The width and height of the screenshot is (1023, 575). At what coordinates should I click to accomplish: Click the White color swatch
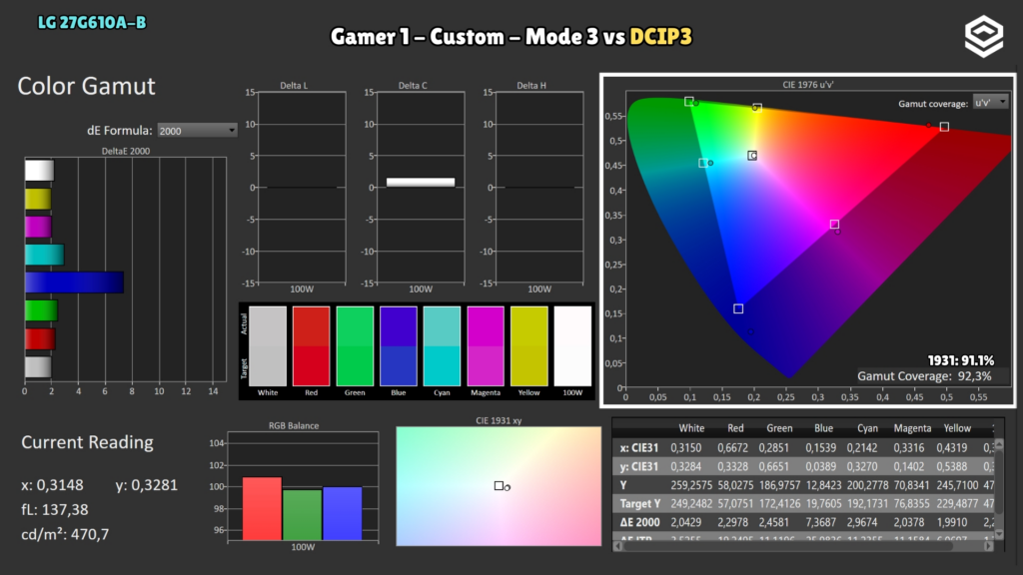268,346
